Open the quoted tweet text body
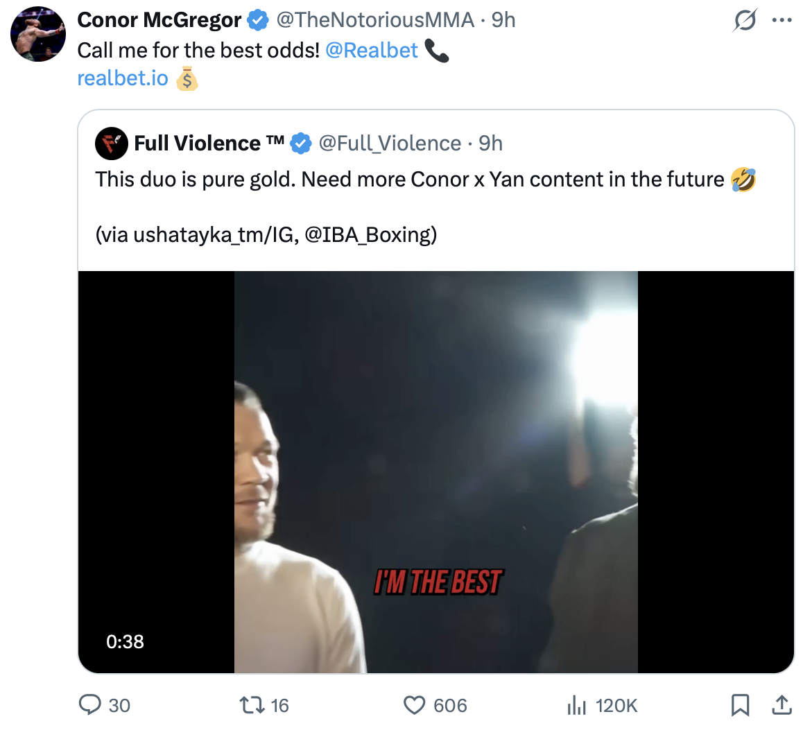 click(409, 180)
